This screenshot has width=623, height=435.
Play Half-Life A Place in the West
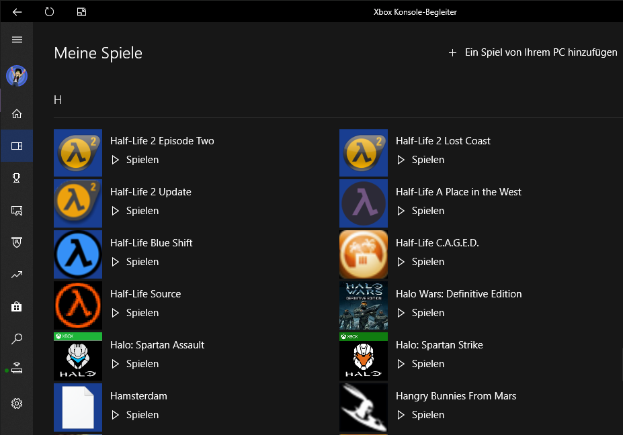421,211
